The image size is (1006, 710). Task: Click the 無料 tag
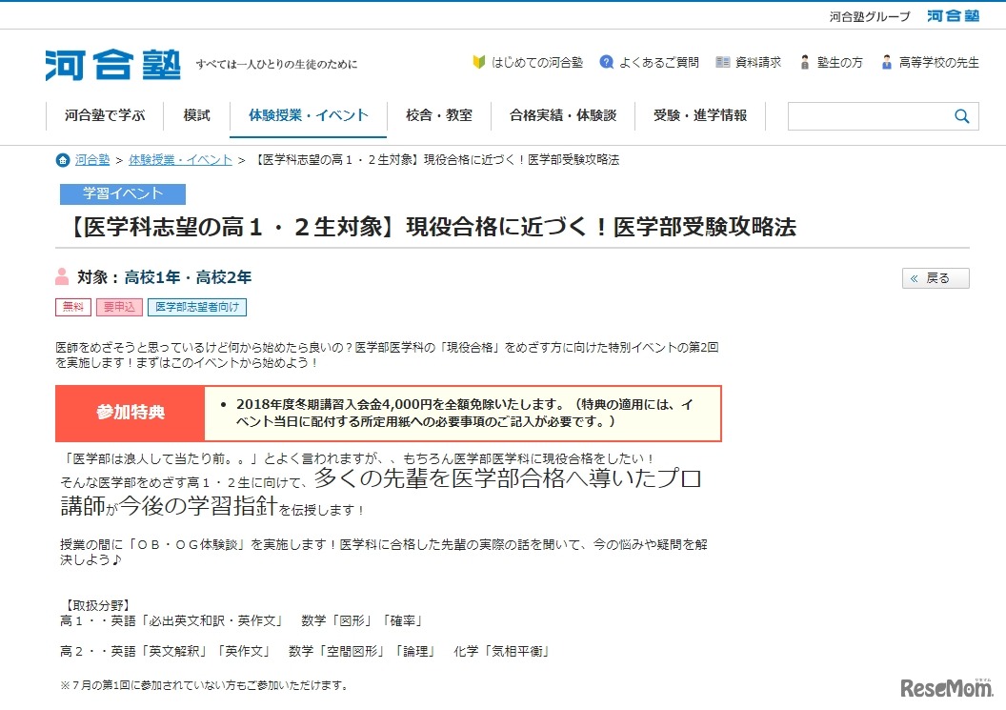point(73,307)
